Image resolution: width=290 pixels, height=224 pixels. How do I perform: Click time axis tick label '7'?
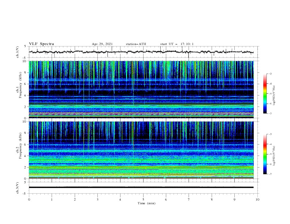[x=189, y=199]
